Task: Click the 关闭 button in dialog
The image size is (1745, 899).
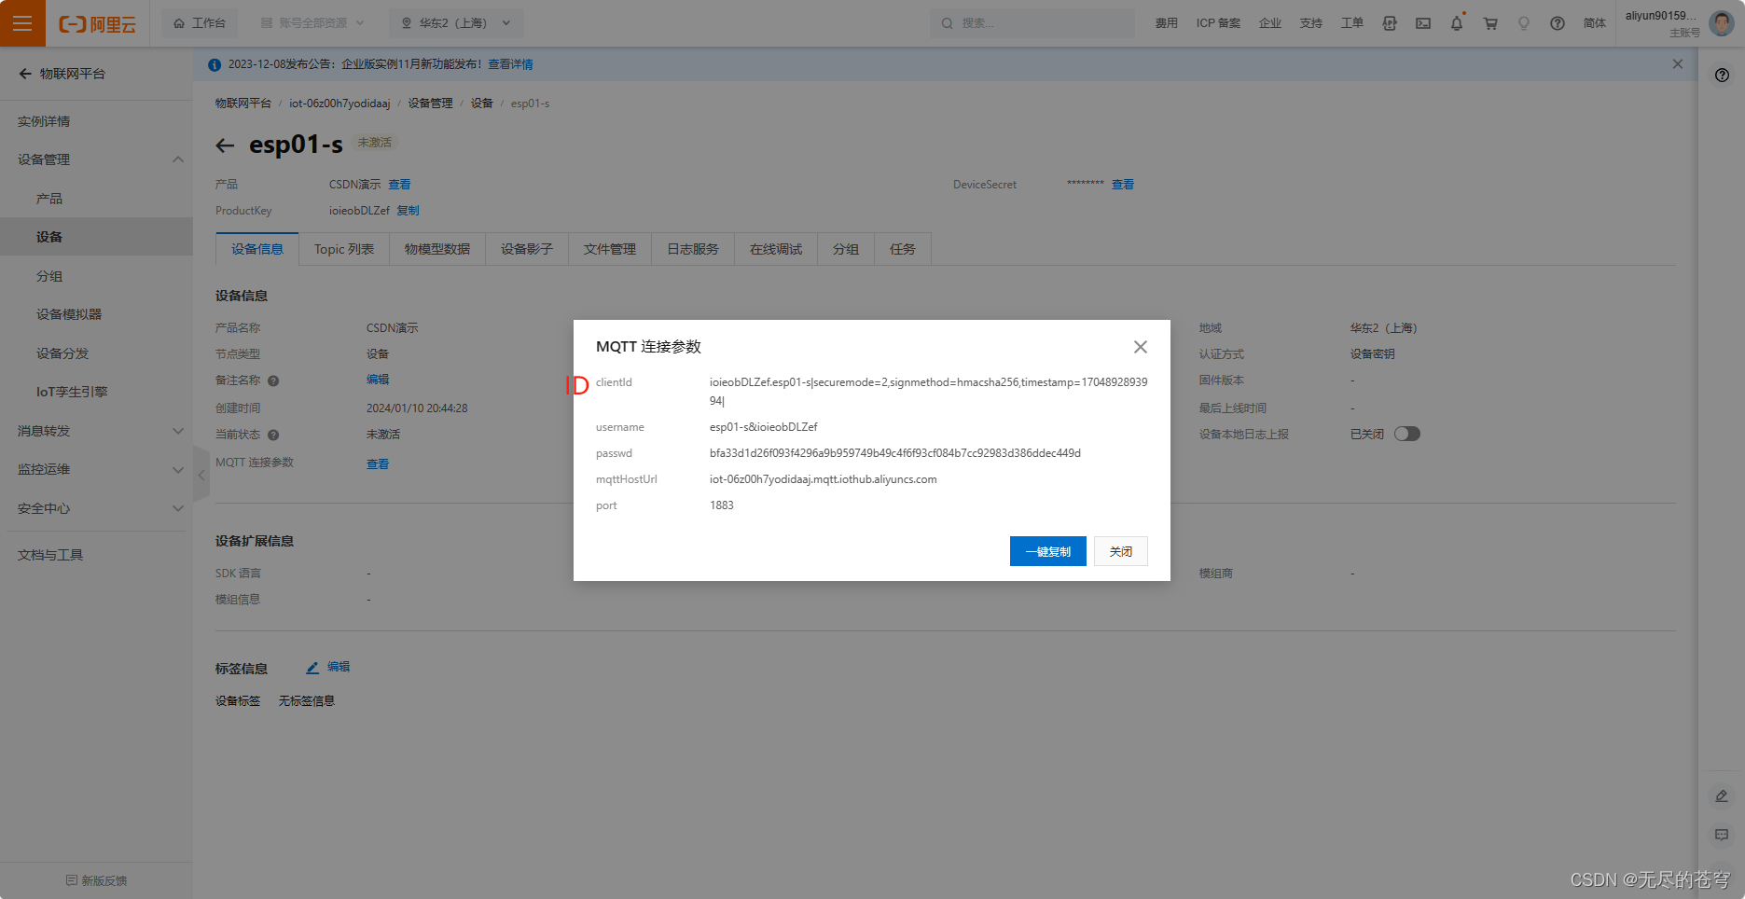Action: (x=1121, y=551)
